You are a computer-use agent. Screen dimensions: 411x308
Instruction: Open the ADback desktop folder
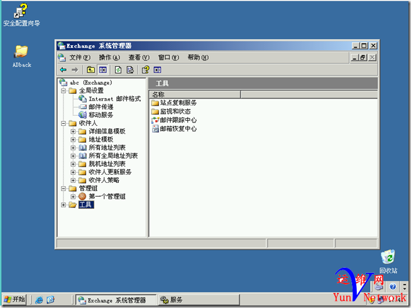click(x=21, y=56)
